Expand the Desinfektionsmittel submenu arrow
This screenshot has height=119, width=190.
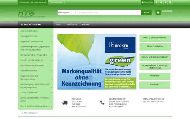point(51,70)
